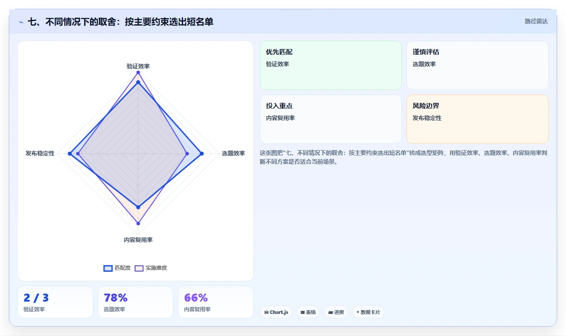566x336 pixels.
Task: Click the 66% 内容复用率 stat card
Action: (216, 302)
